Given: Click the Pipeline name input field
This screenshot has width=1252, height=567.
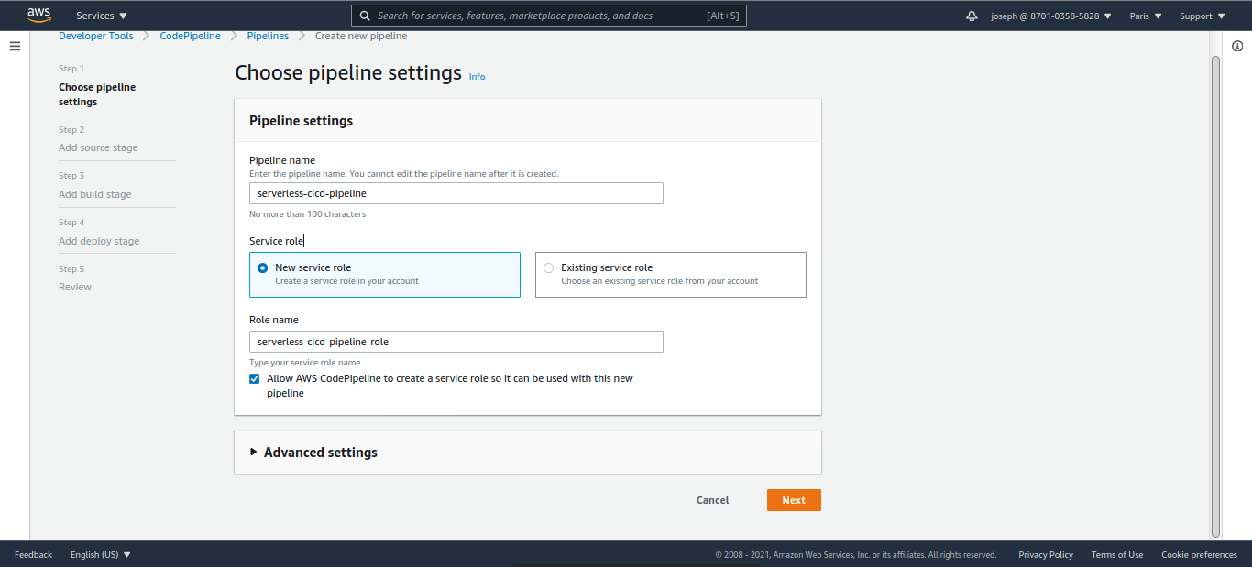Looking at the screenshot, I should pos(456,193).
